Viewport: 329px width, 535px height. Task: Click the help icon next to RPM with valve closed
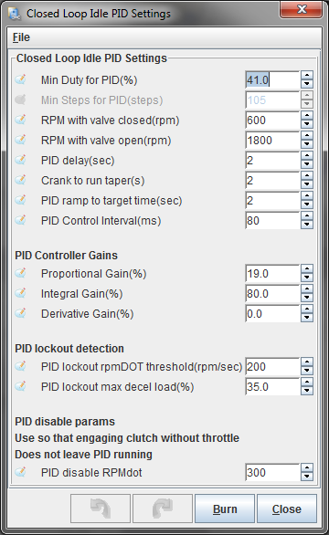pos(20,120)
